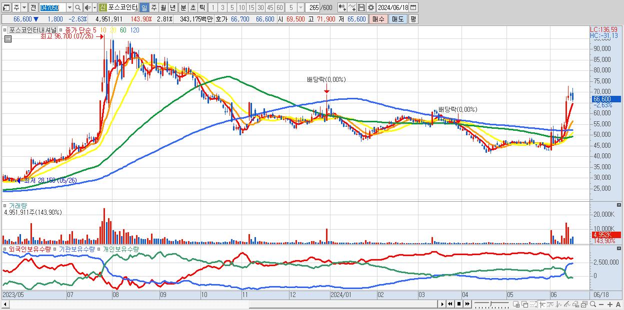Click the 신 badge before the stock name
This screenshot has width=624, height=310.
102,7
